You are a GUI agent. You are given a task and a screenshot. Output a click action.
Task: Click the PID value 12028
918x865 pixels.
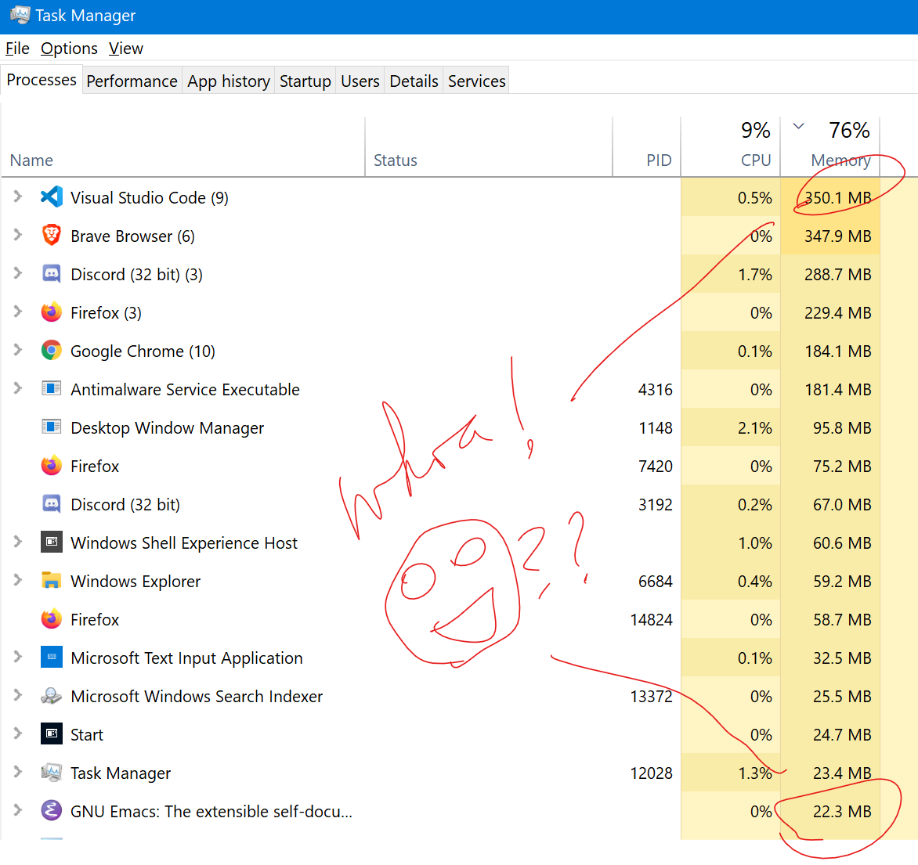(x=651, y=773)
